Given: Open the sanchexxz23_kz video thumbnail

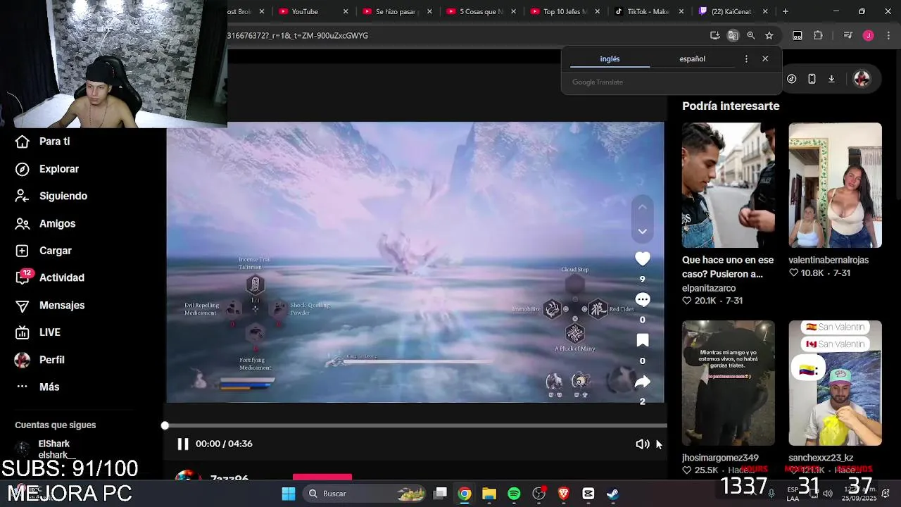Looking at the screenshot, I should tap(835, 383).
